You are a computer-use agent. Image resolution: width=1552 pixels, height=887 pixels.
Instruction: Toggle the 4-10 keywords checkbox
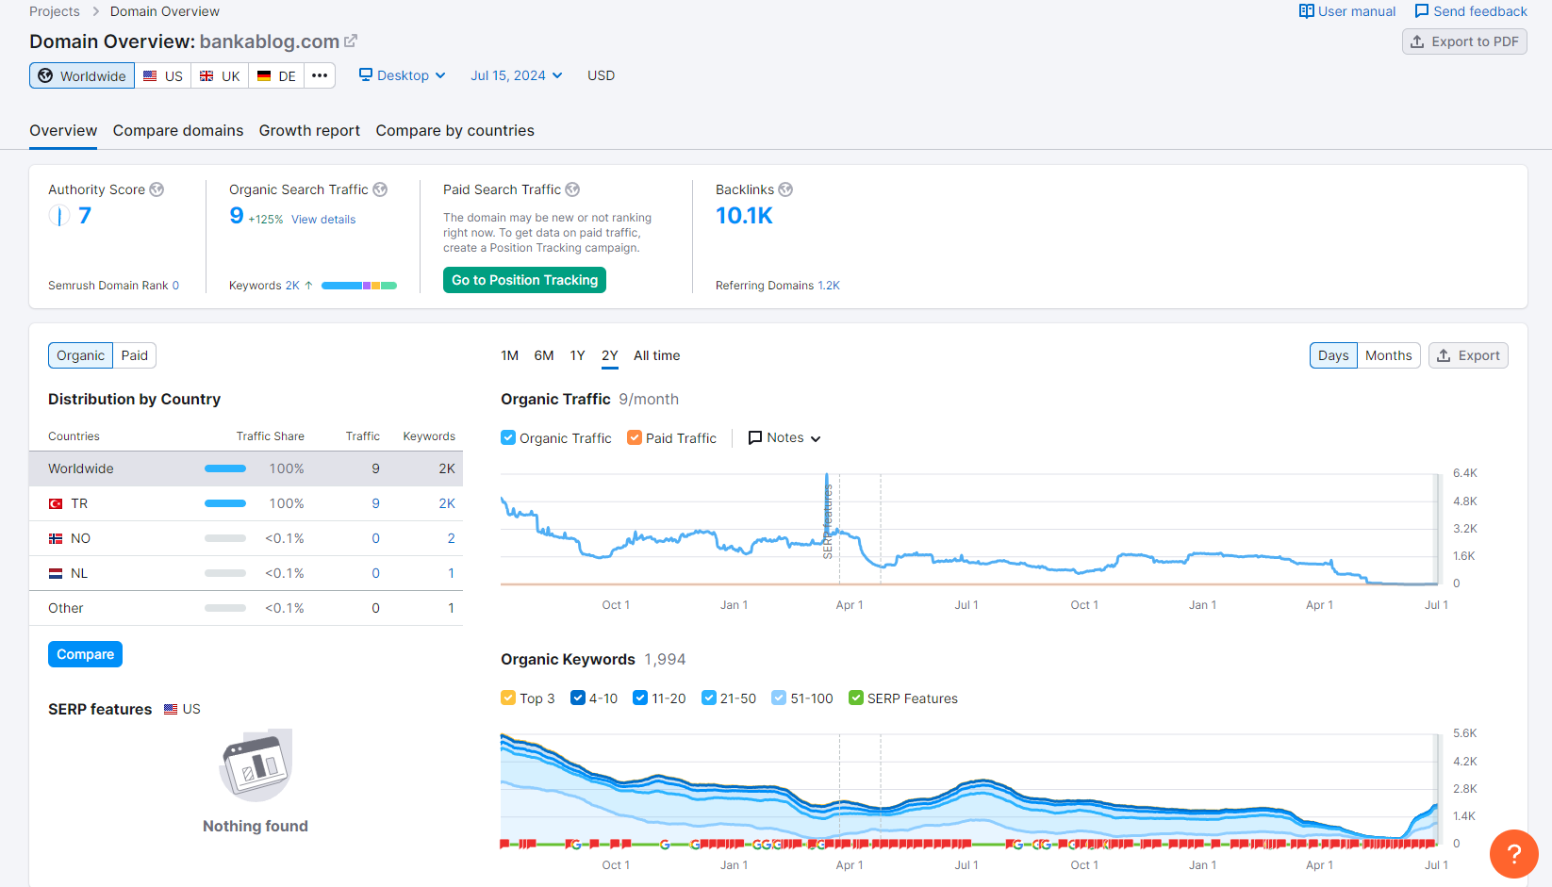(578, 698)
